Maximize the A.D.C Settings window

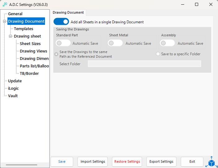pos(197,4)
